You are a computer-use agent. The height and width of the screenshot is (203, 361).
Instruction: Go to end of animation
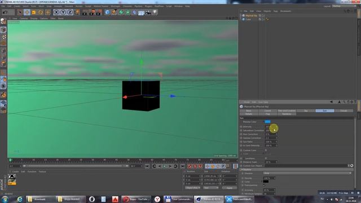tap(182, 166)
